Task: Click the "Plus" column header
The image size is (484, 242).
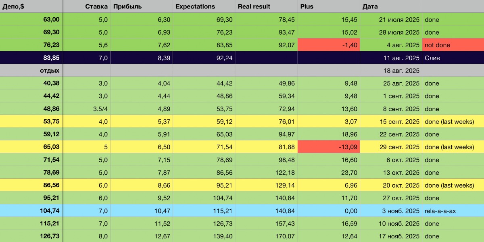Action: (329, 6)
